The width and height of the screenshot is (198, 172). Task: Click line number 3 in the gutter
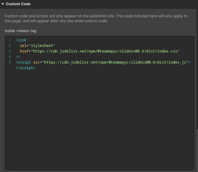coord(10,51)
